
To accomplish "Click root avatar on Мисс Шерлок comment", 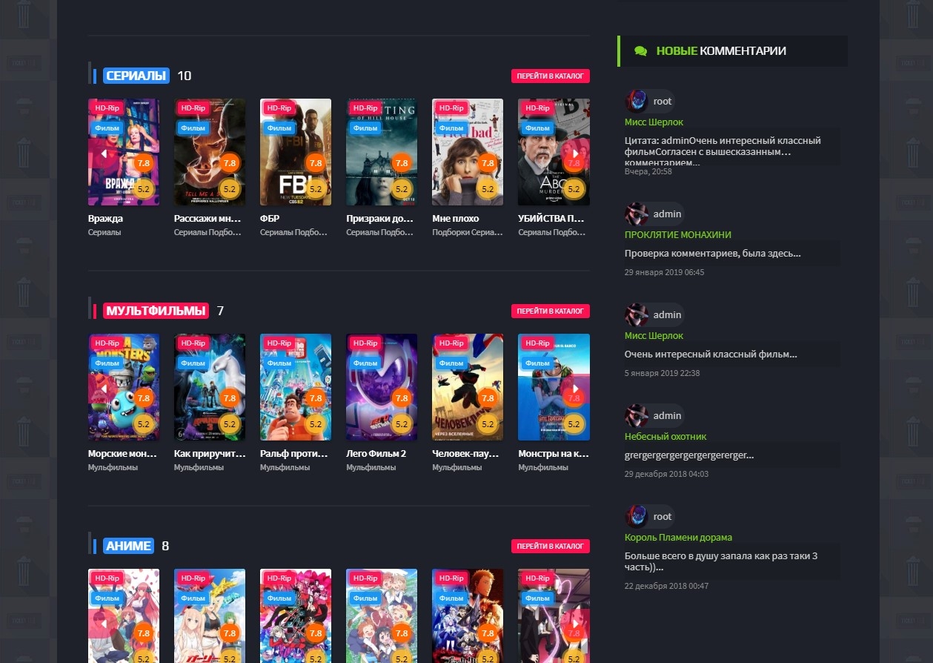I will click(637, 101).
